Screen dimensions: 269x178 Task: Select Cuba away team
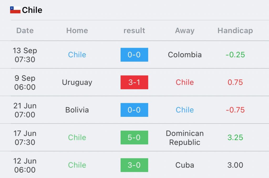pos(185,165)
